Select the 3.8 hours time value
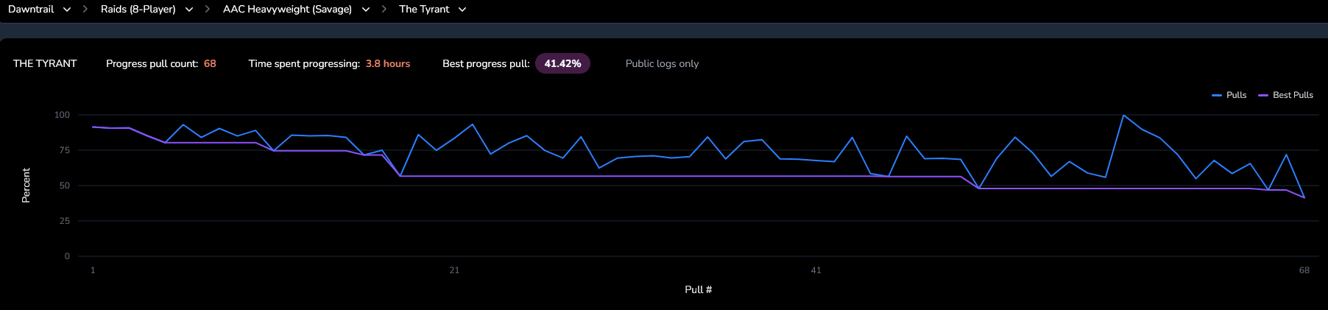1328x310 pixels. 388,63
